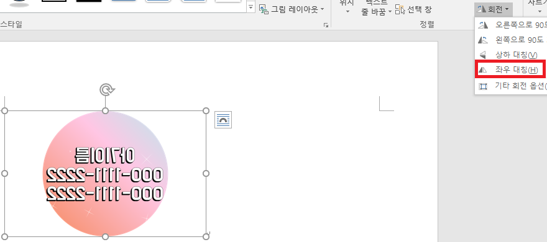The image size is (547, 242).
Task: Open the 그림 레이아웃 dropdown
Action: tap(292, 9)
